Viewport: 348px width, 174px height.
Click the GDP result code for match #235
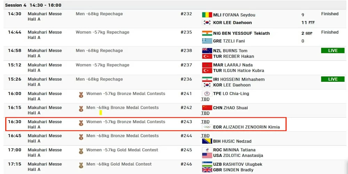[x=309, y=33]
